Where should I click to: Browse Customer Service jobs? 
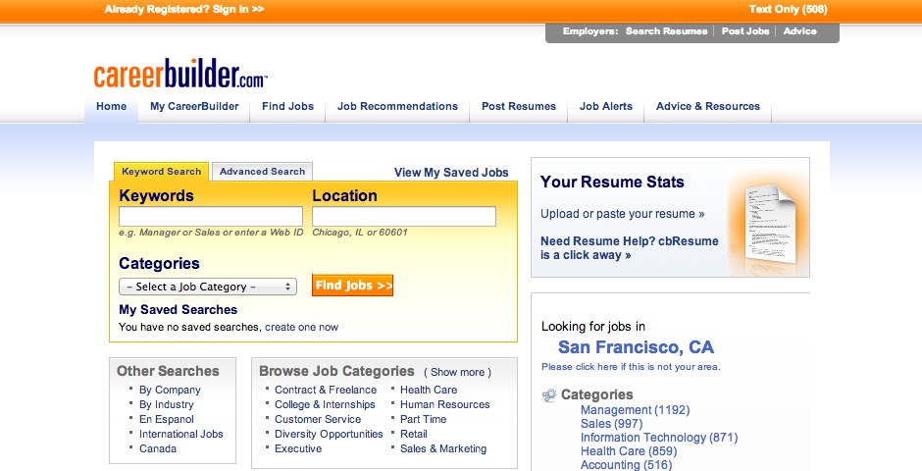pyautogui.click(x=318, y=419)
